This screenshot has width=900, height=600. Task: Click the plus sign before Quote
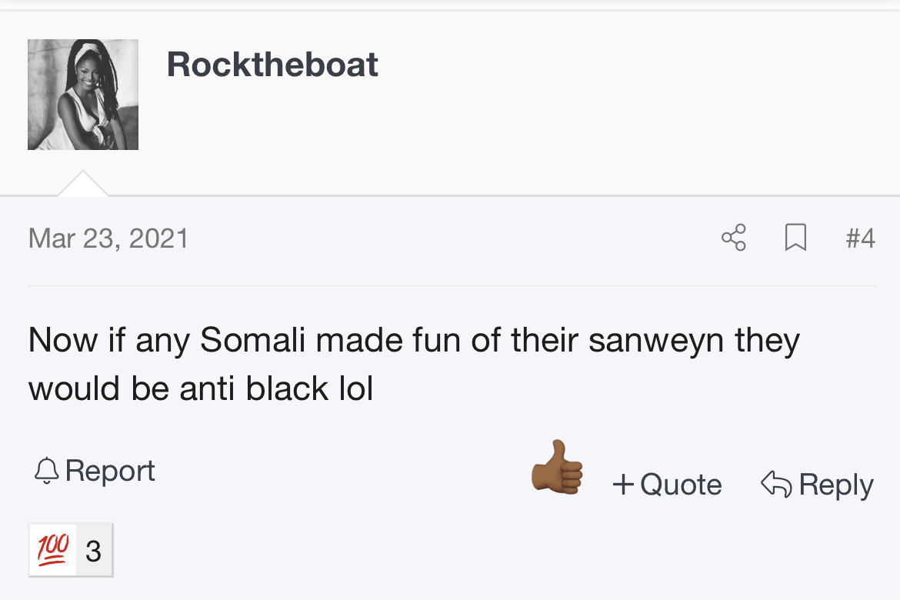[623, 484]
